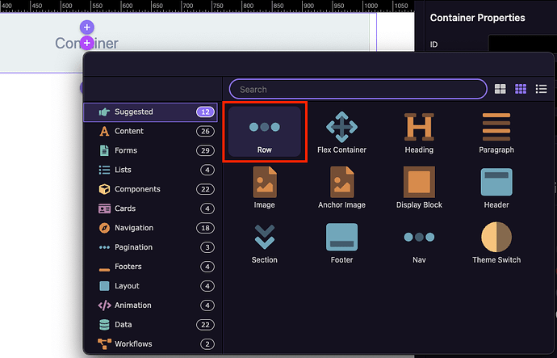Switch to large grid view
This screenshot has height=358, width=557.
tap(500, 89)
